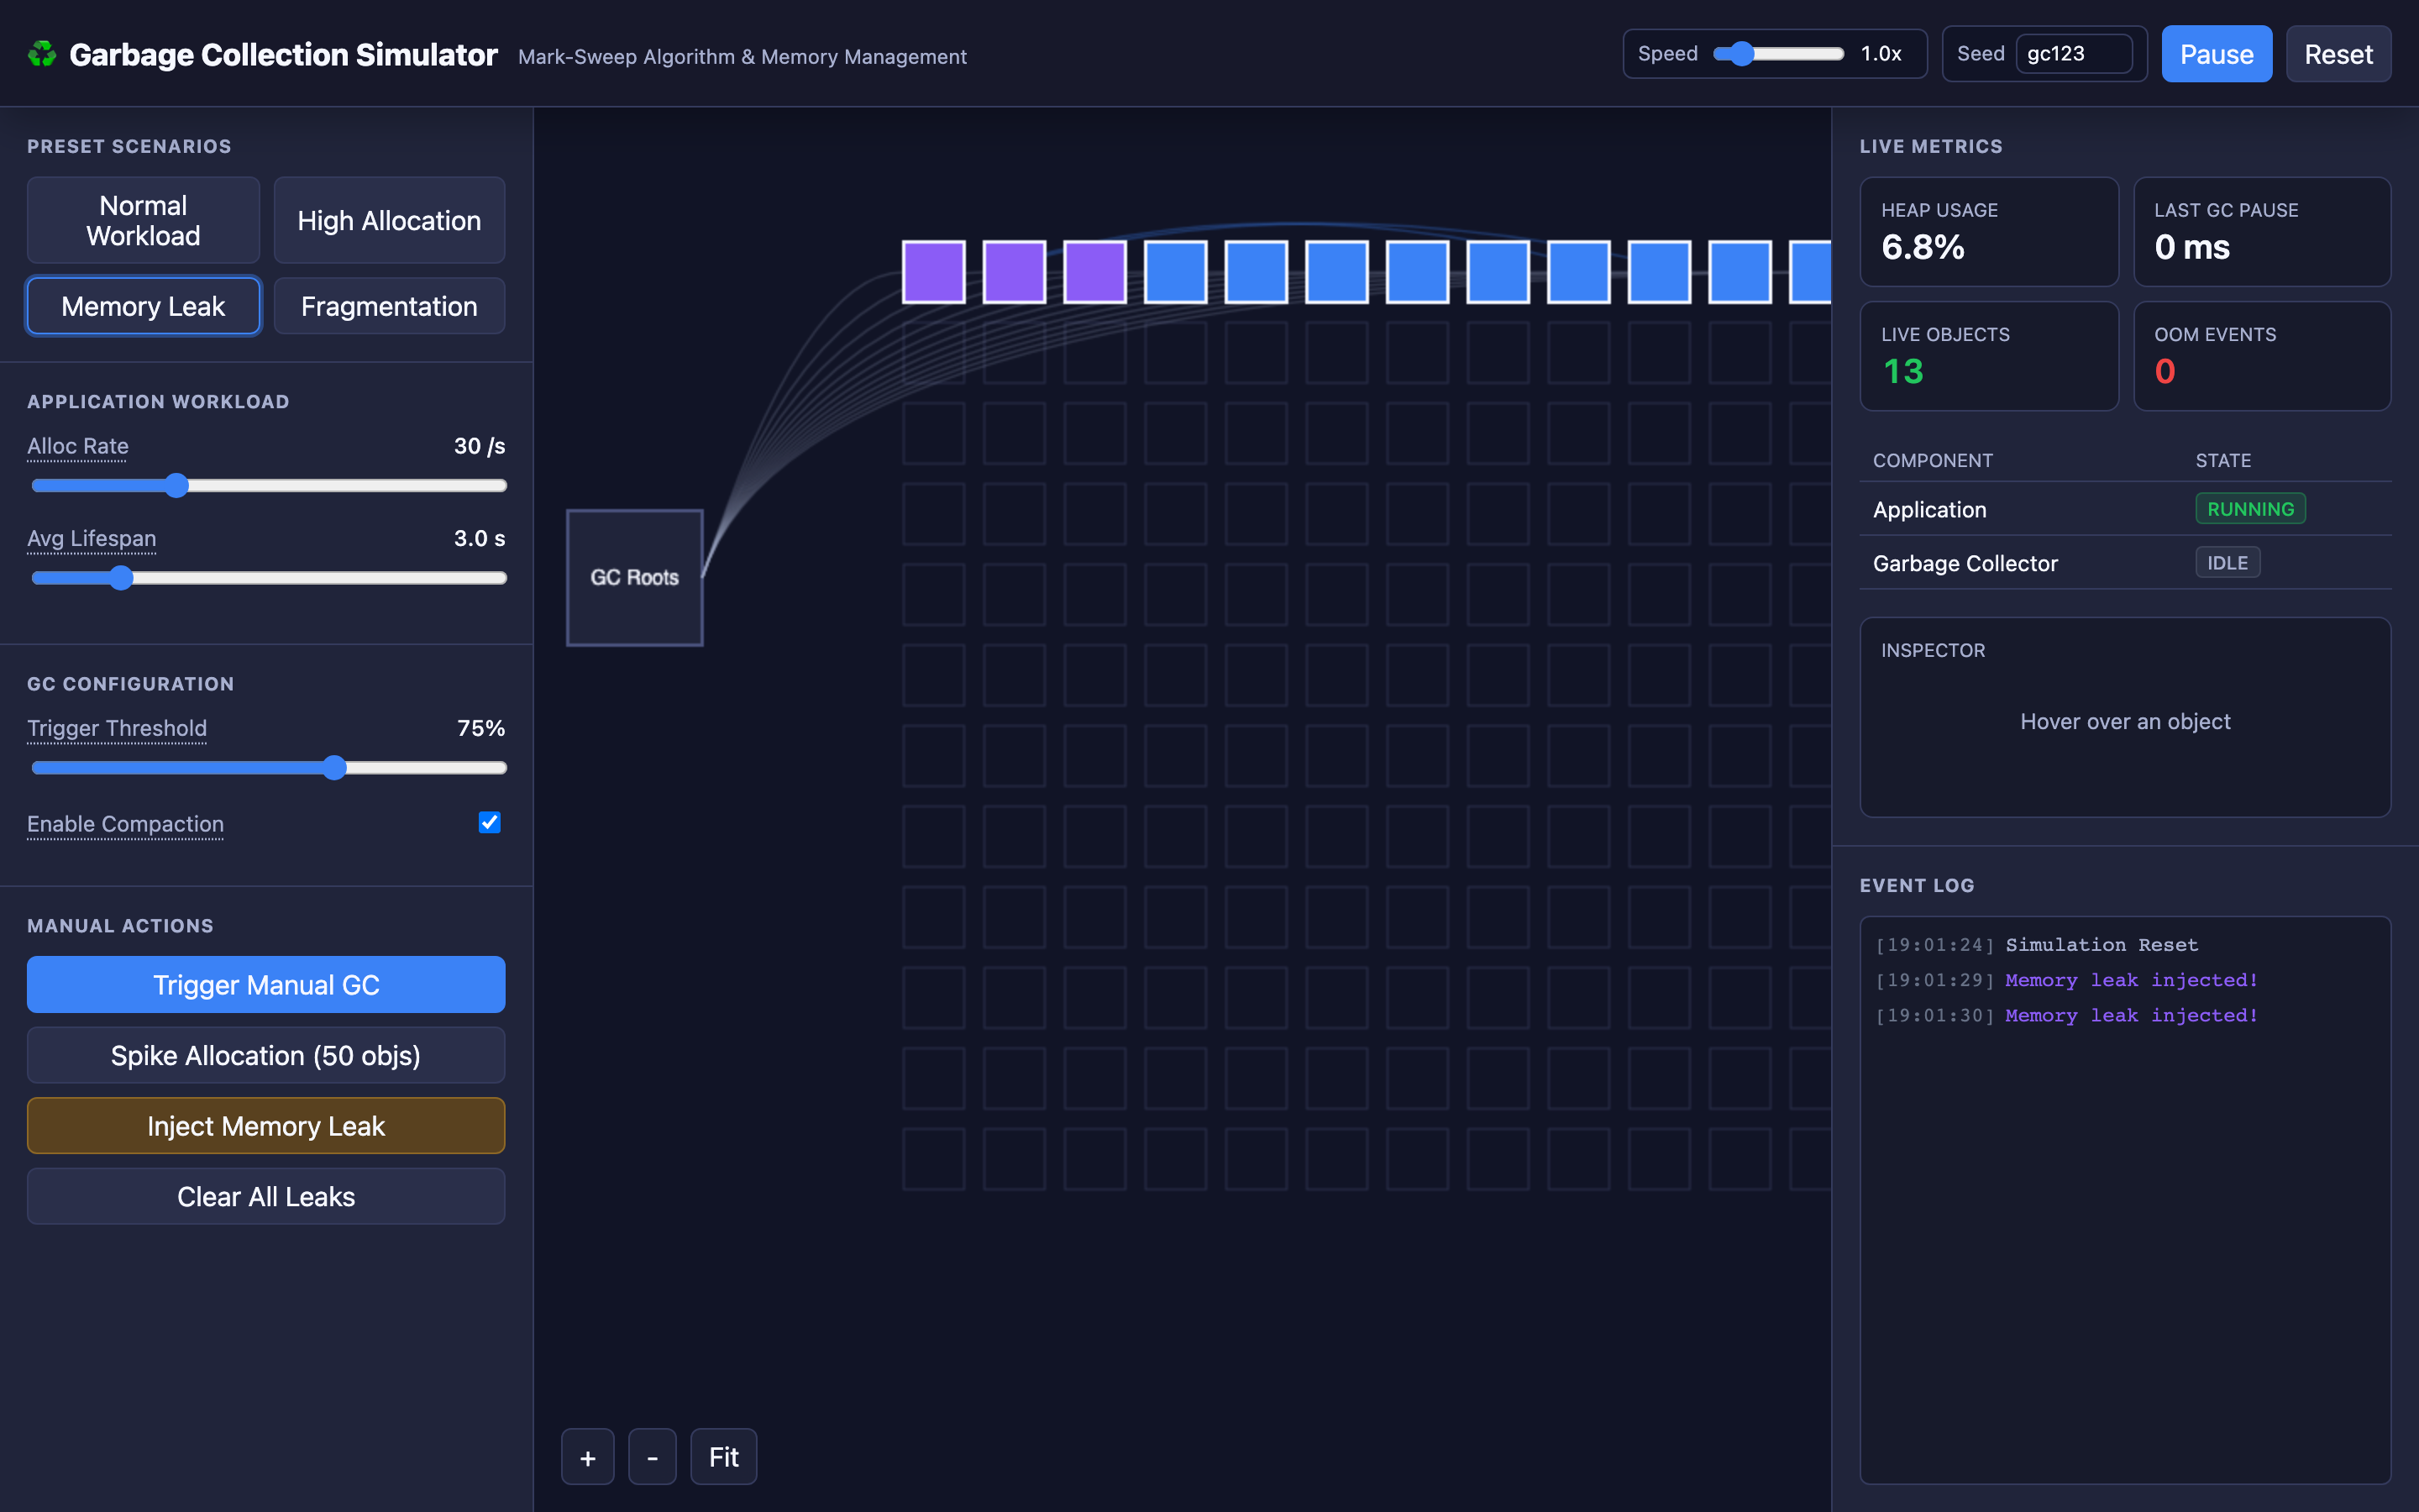
Task: Choose the Fragmentation scenario
Action: click(x=389, y=306)
